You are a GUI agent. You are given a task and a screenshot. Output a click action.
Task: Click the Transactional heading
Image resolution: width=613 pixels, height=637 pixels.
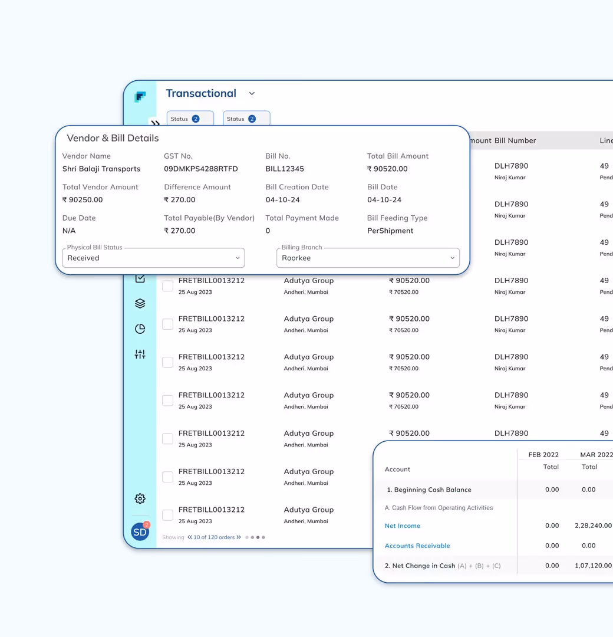point(201,93)
